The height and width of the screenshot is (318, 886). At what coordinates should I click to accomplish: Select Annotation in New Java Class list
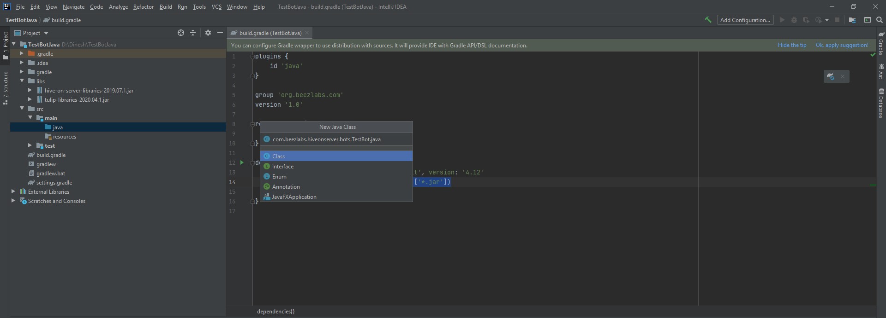click(336, 186)
